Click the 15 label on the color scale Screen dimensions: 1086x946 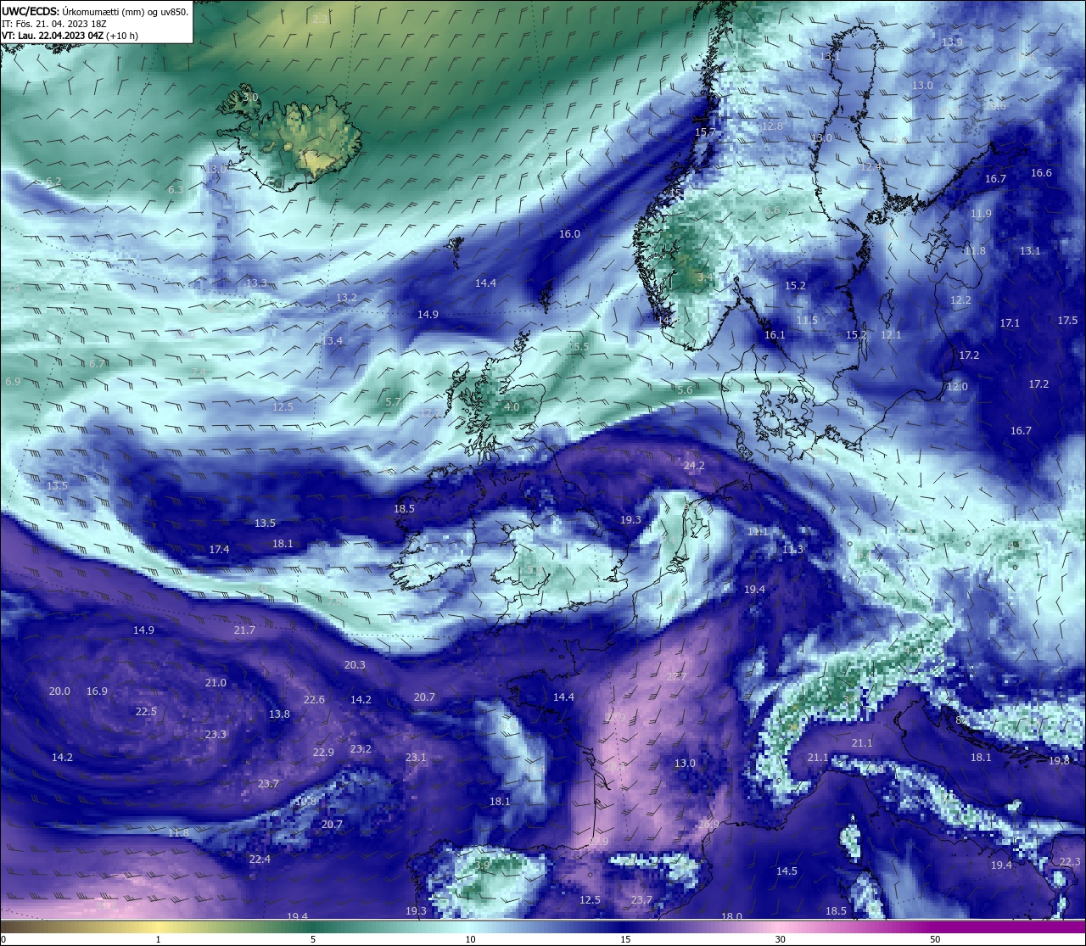click(625, 939)
